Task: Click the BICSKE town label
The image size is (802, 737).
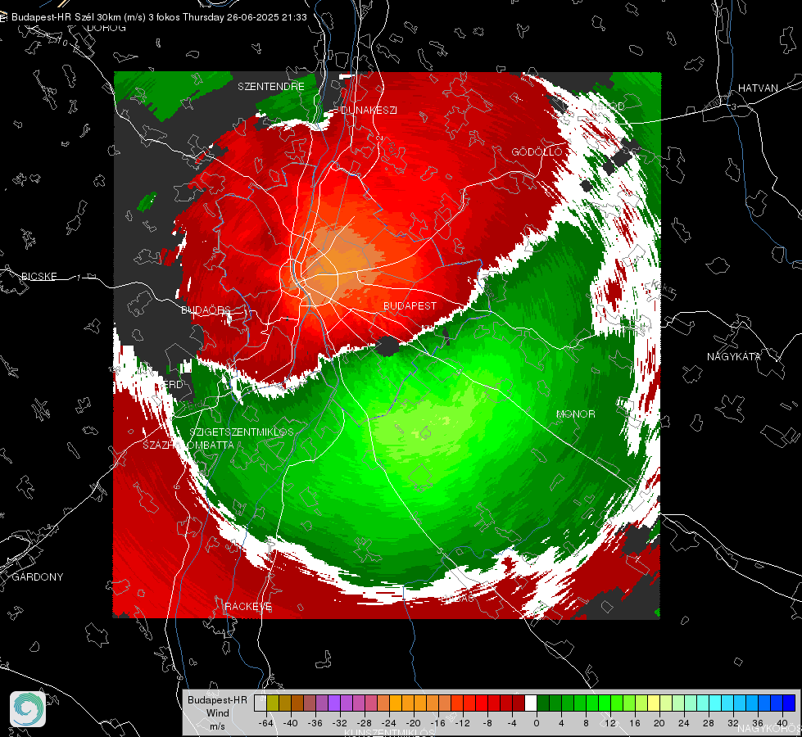Action: pos(39,276)
